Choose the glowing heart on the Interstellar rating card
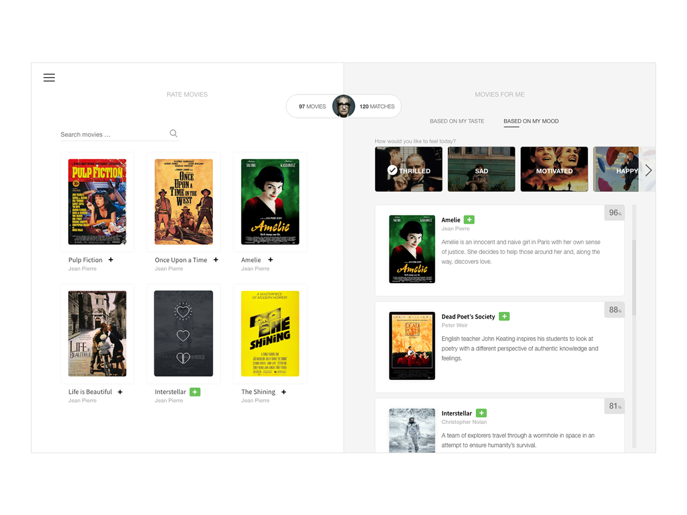The image size is (687, 515). [x=183, y=312]
